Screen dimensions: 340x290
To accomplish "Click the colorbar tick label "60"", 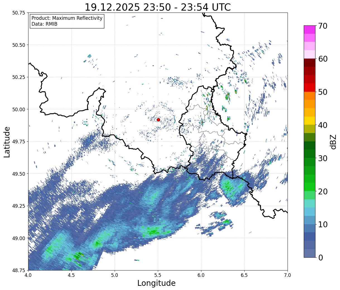I will tap(323, 59).
